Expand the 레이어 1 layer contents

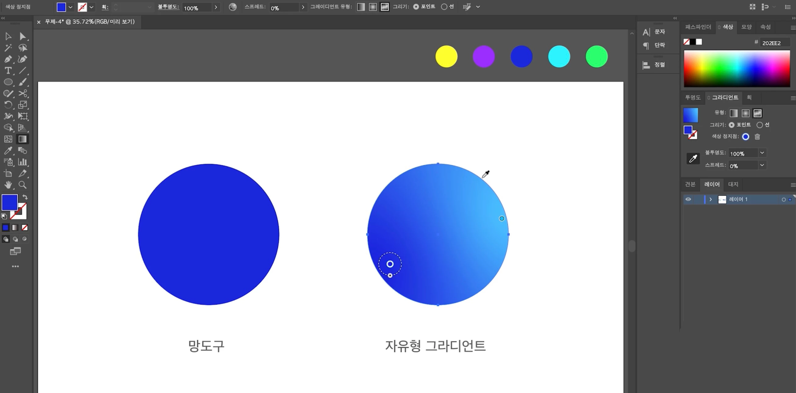710,200
